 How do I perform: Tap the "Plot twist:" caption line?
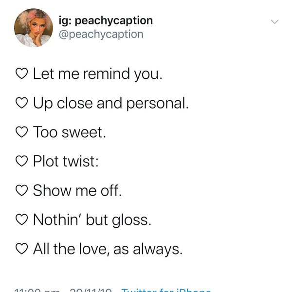(x=66, y=162)
